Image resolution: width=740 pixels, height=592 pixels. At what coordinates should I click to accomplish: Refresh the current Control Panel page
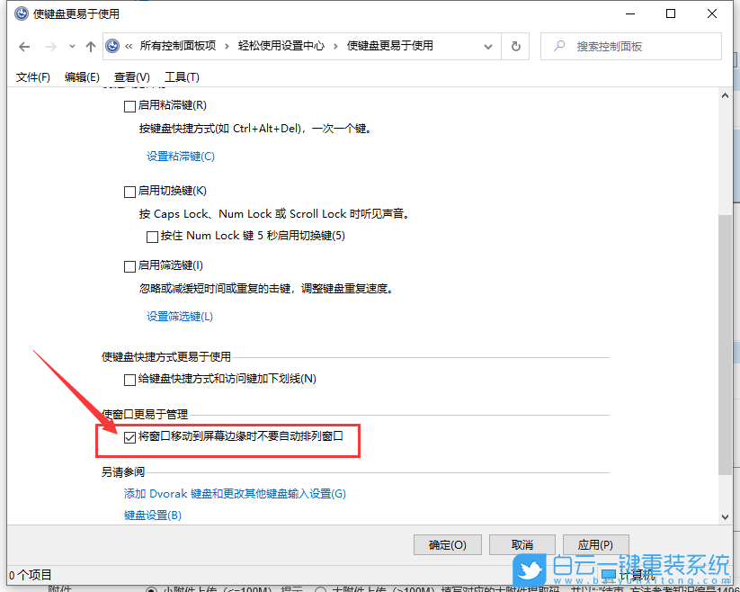[x=515, y=46]
